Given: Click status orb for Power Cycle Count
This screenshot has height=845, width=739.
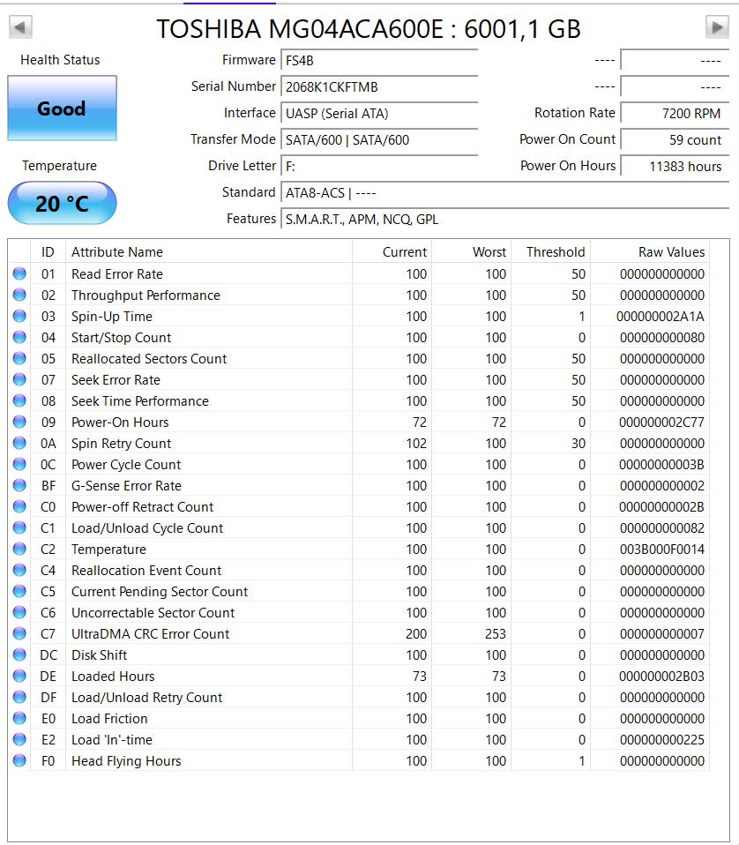Looking at the screenshot, I should (19, 464).
